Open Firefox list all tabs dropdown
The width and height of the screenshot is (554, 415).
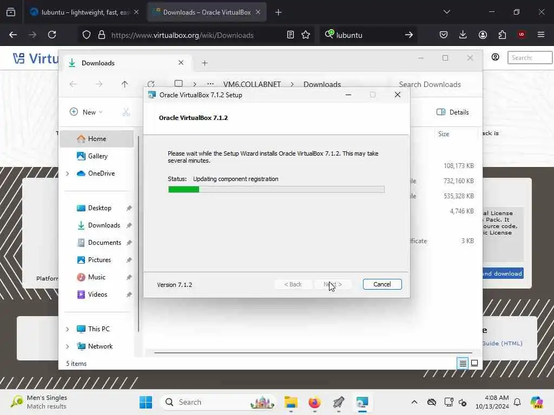click(x=446, y=12)
